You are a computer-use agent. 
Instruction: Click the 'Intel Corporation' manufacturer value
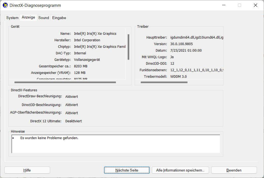87,40
